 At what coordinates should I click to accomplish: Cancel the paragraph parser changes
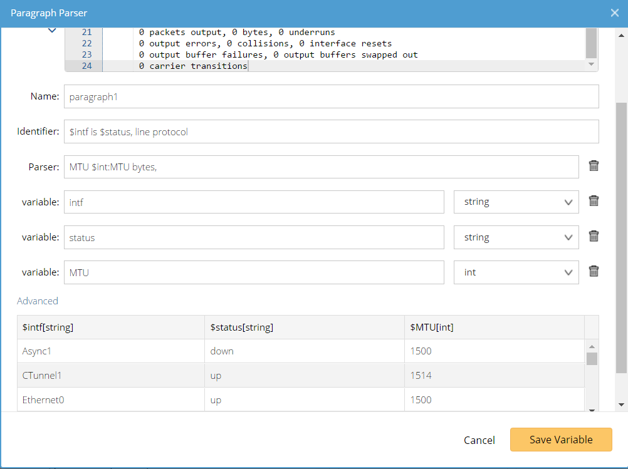[x=479, y=440]
